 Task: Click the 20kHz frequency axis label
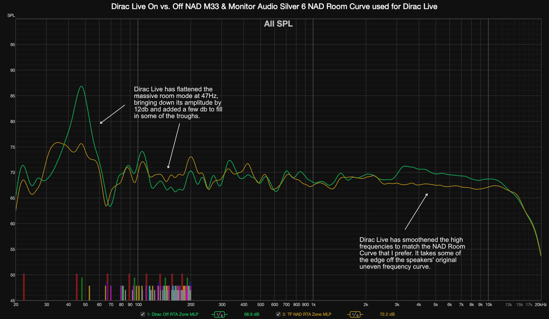[x=541, y=304]
